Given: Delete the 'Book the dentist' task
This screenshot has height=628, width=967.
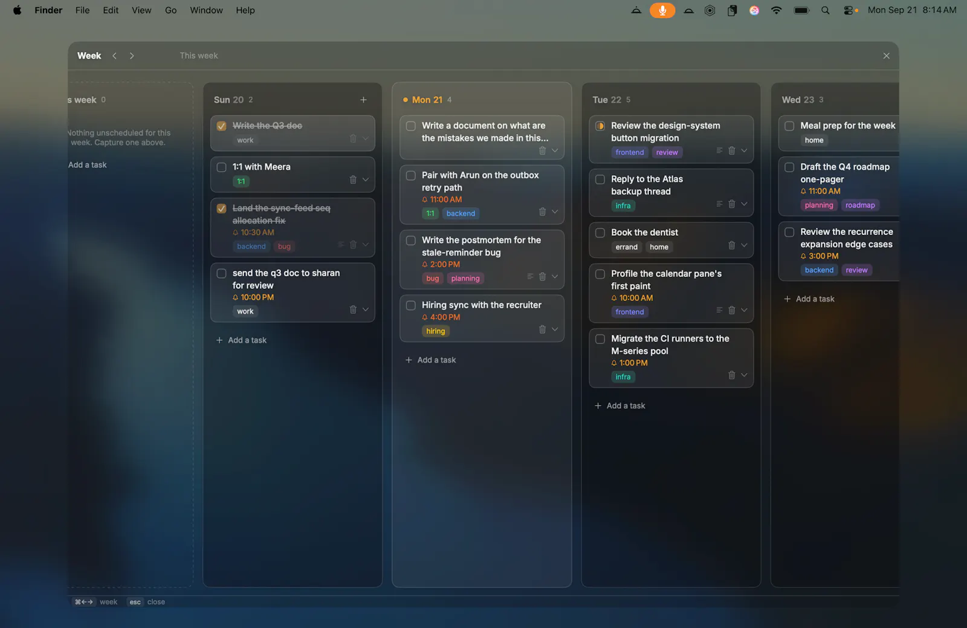Looking at the screenshot, I should [x=731, y=245].
